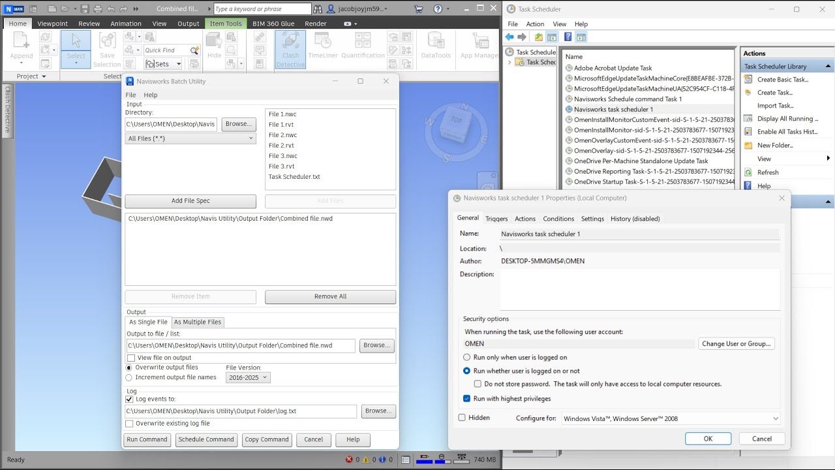Open the BIM 360 Glue ribbon tab
Image resolution: width=835 pixels, height=470 pixels.
273,23
